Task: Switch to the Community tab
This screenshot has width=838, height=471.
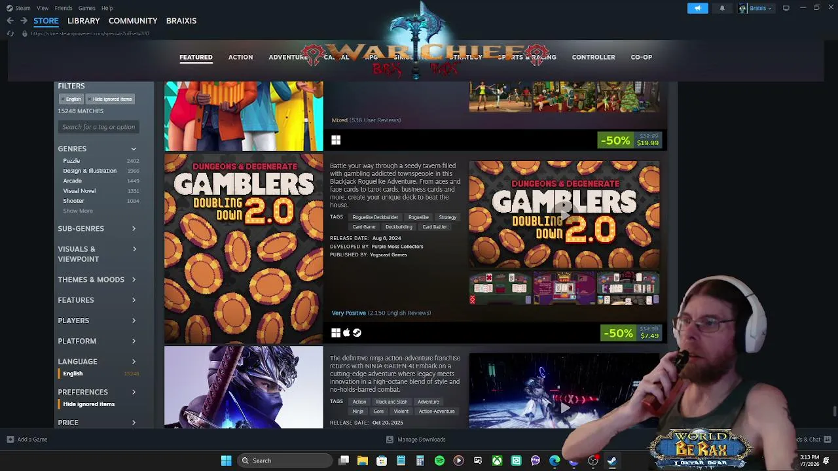Action: click(x=133, y=20)
